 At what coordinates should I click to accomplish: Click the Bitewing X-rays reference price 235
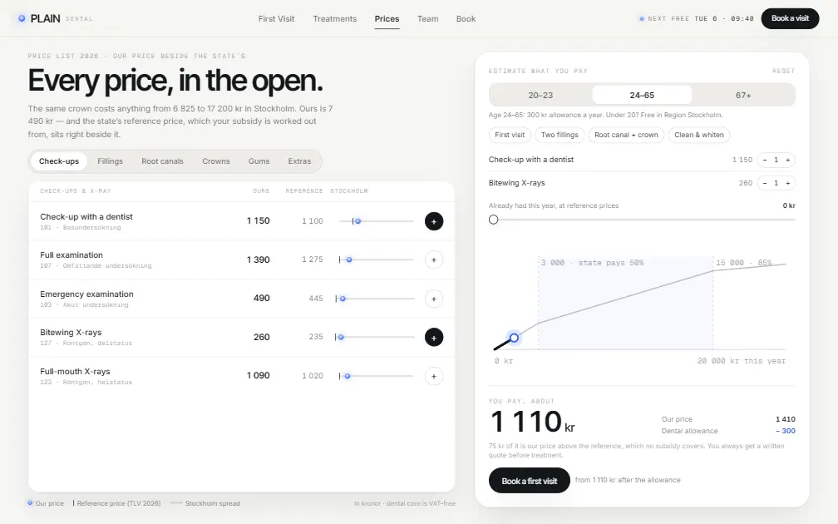[316, 337]
